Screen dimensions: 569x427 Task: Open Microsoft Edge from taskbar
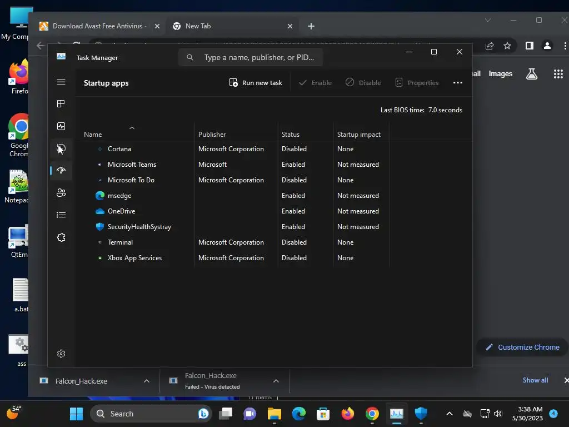298,414
